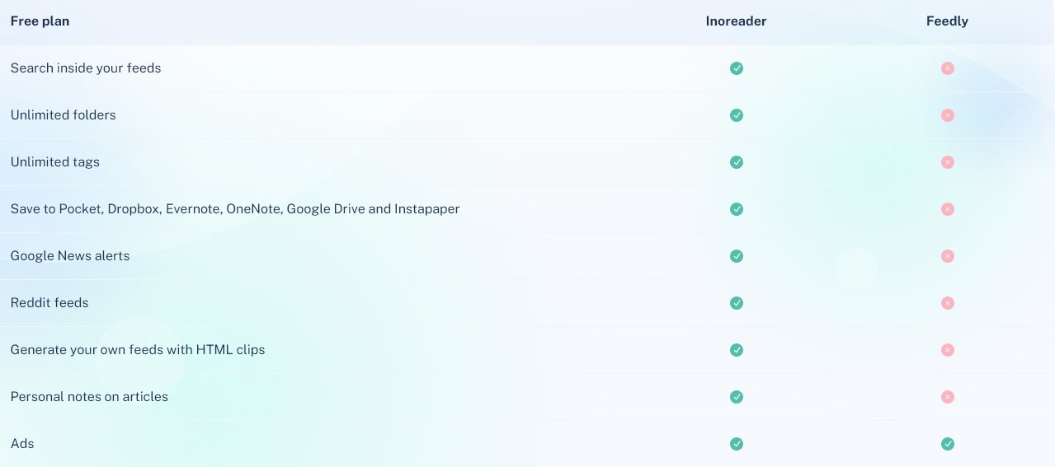Select the Inoreader column header
The width and height of the screenshot is (1055, 467).
click(x=736, y=21)
